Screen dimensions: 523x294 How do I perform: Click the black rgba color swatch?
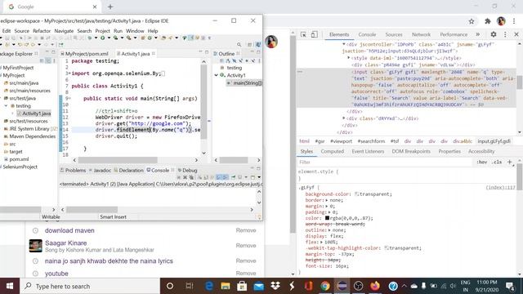click(x=327, y=218)
